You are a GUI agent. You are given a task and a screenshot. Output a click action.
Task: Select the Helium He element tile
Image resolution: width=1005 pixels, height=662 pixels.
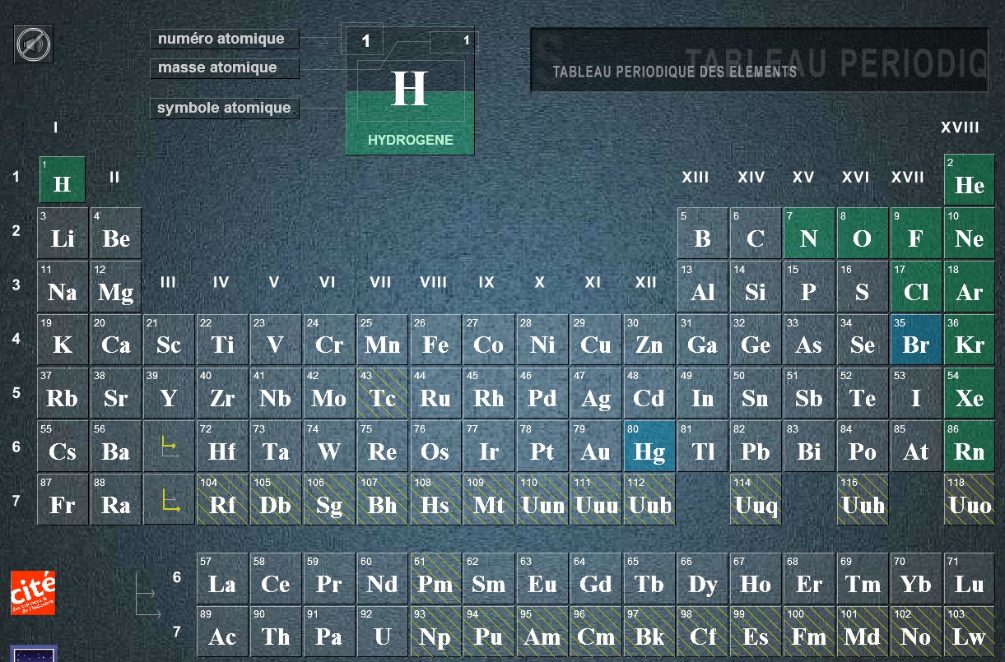coord(969,179)
